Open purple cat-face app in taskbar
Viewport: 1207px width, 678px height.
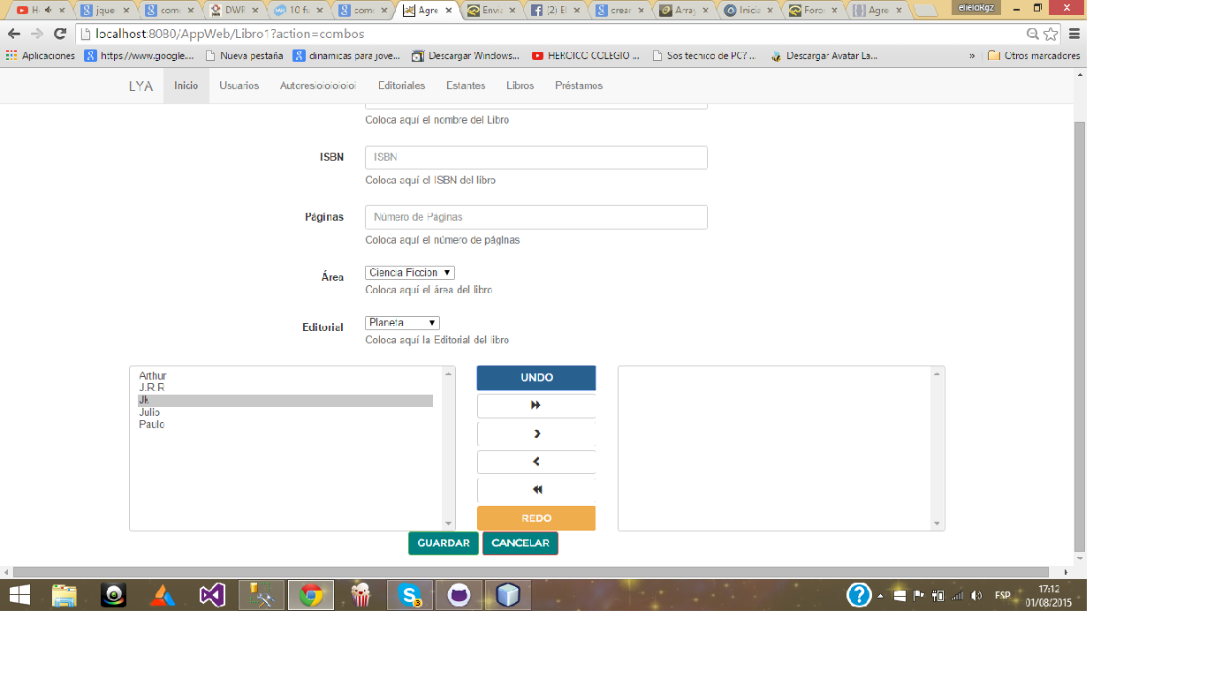[459, 595]
